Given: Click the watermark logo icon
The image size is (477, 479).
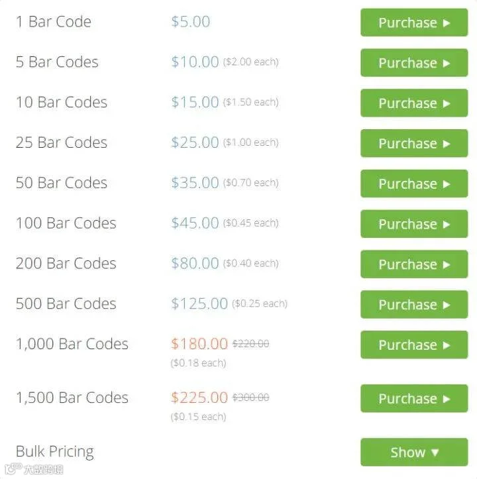Looking at the screenshot, I should (13, 468).
